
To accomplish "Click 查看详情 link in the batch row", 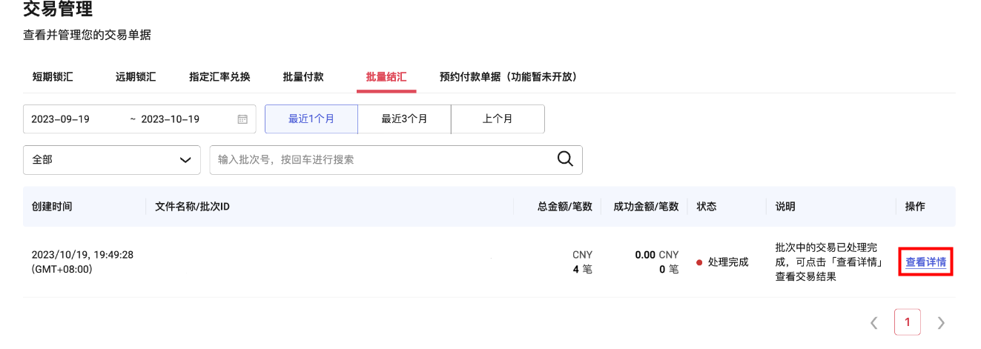I will point(925,262).
